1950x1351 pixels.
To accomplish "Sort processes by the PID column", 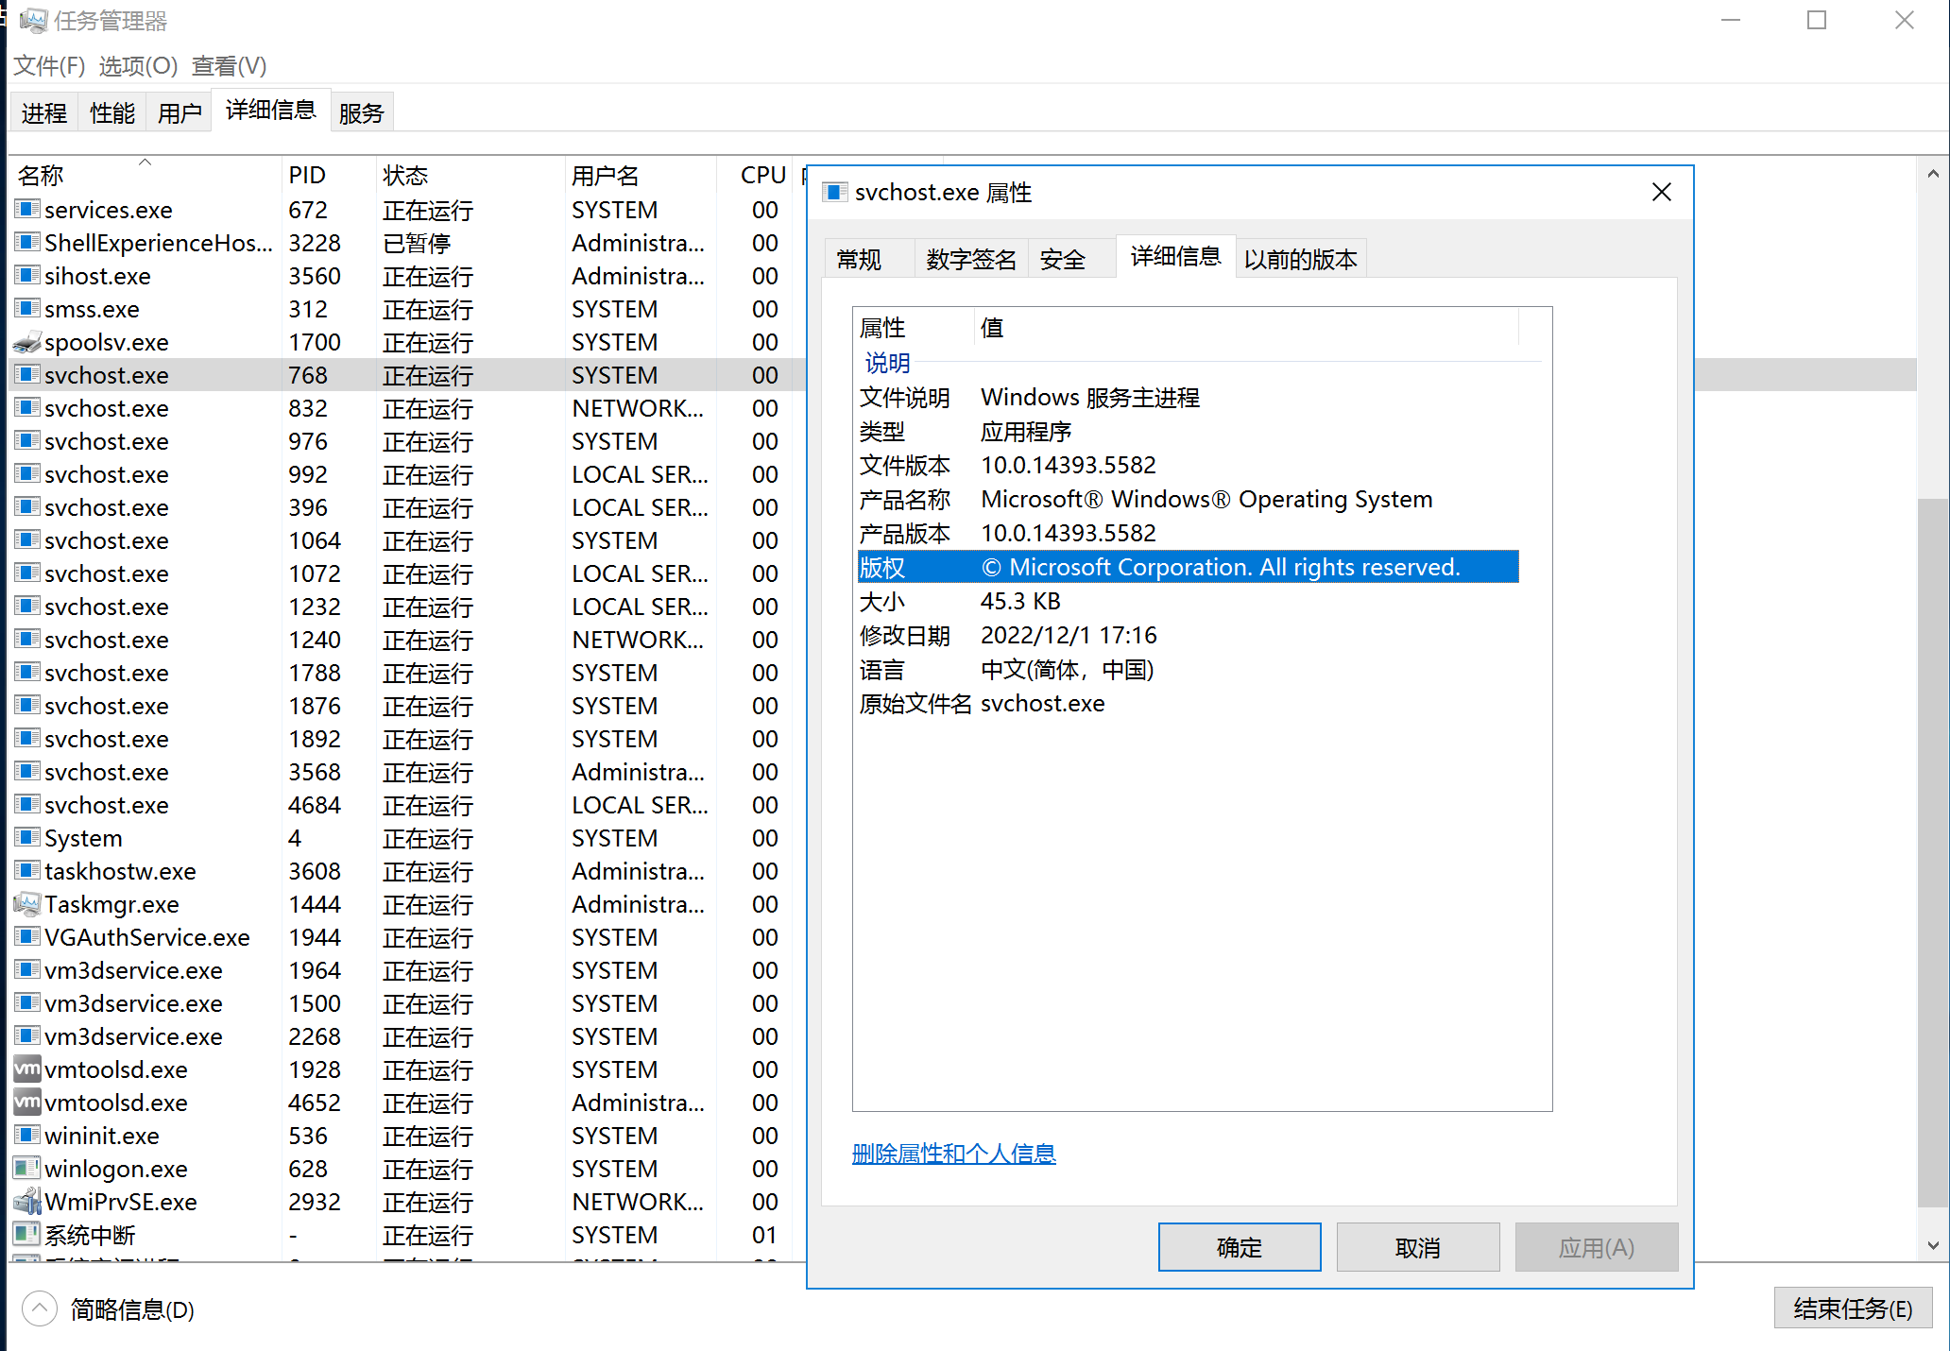I will [307, 176].
